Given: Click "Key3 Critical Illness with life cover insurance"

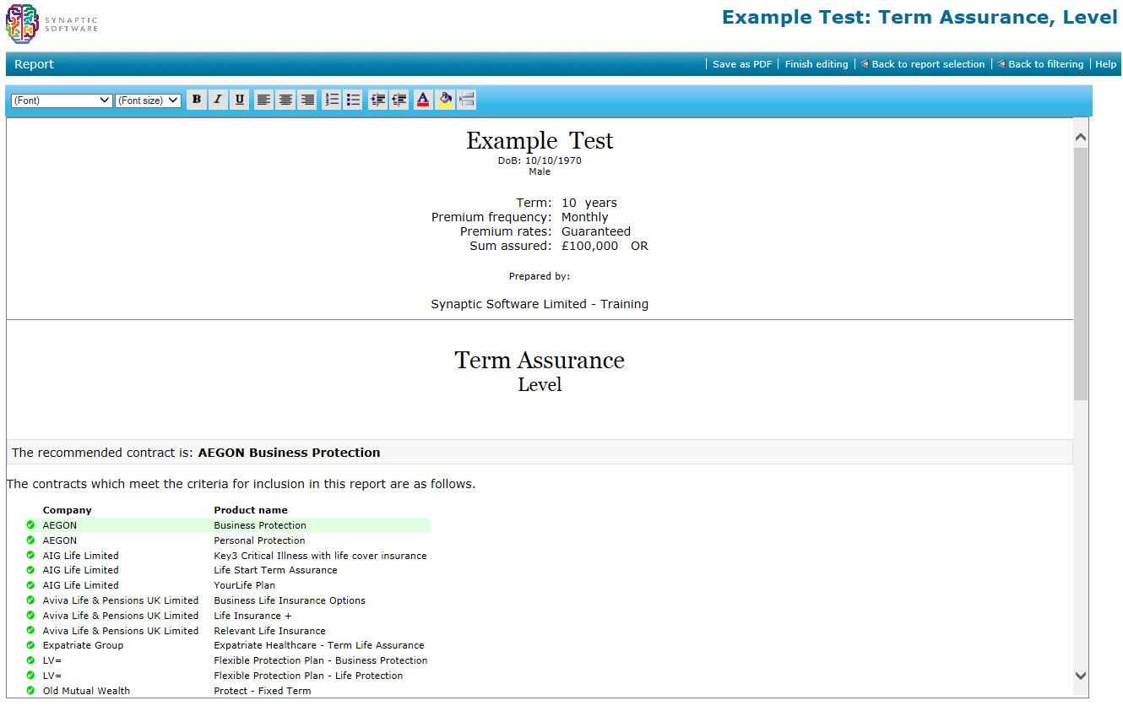Looking at the screenshot, I should [x=320, y=556].
